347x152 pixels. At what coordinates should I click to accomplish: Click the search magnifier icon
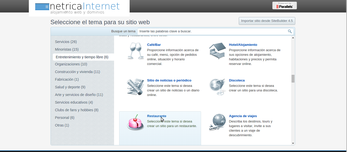[x=290, y=31]
